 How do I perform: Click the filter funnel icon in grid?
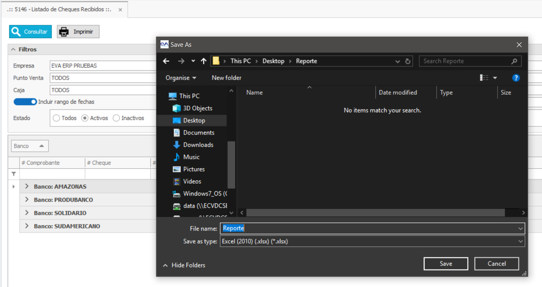pos(14,174)
